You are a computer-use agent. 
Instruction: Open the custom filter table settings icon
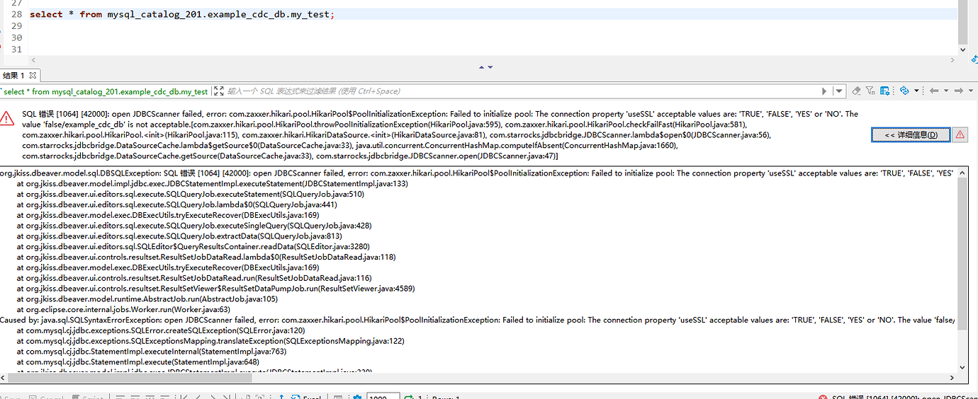[884, 91]
